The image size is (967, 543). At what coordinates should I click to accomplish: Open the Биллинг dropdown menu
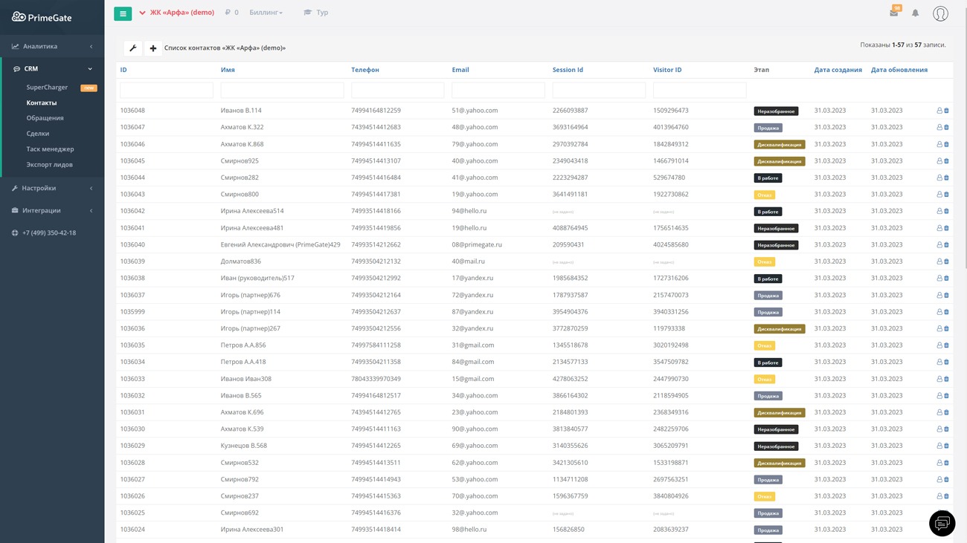pos(266,13)
